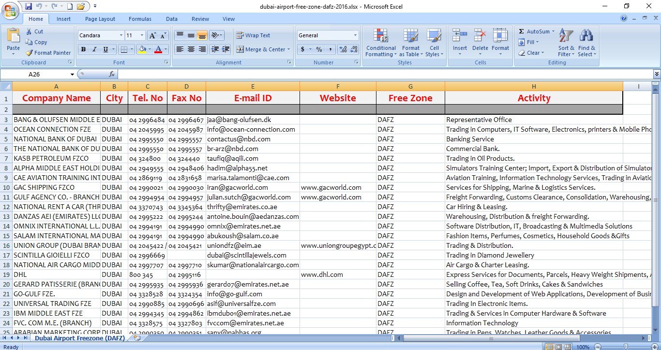Open the Clear dropdown
The height and width of the screenshot is (350, 661).
point(531,53)
